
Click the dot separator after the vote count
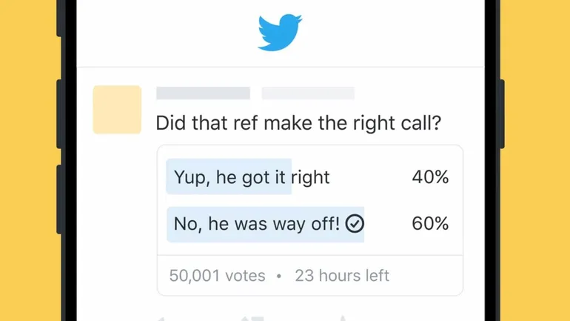pyautogui.click(x=279, y=277)
